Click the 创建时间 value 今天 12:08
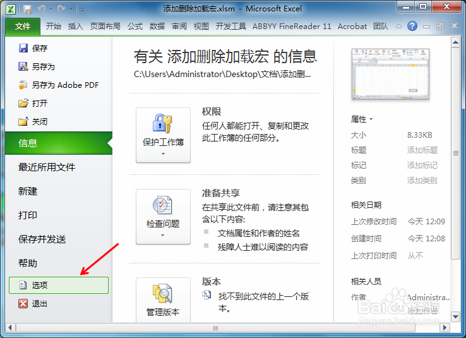Viewport: 466px width, 338px height. click(426, 238)
